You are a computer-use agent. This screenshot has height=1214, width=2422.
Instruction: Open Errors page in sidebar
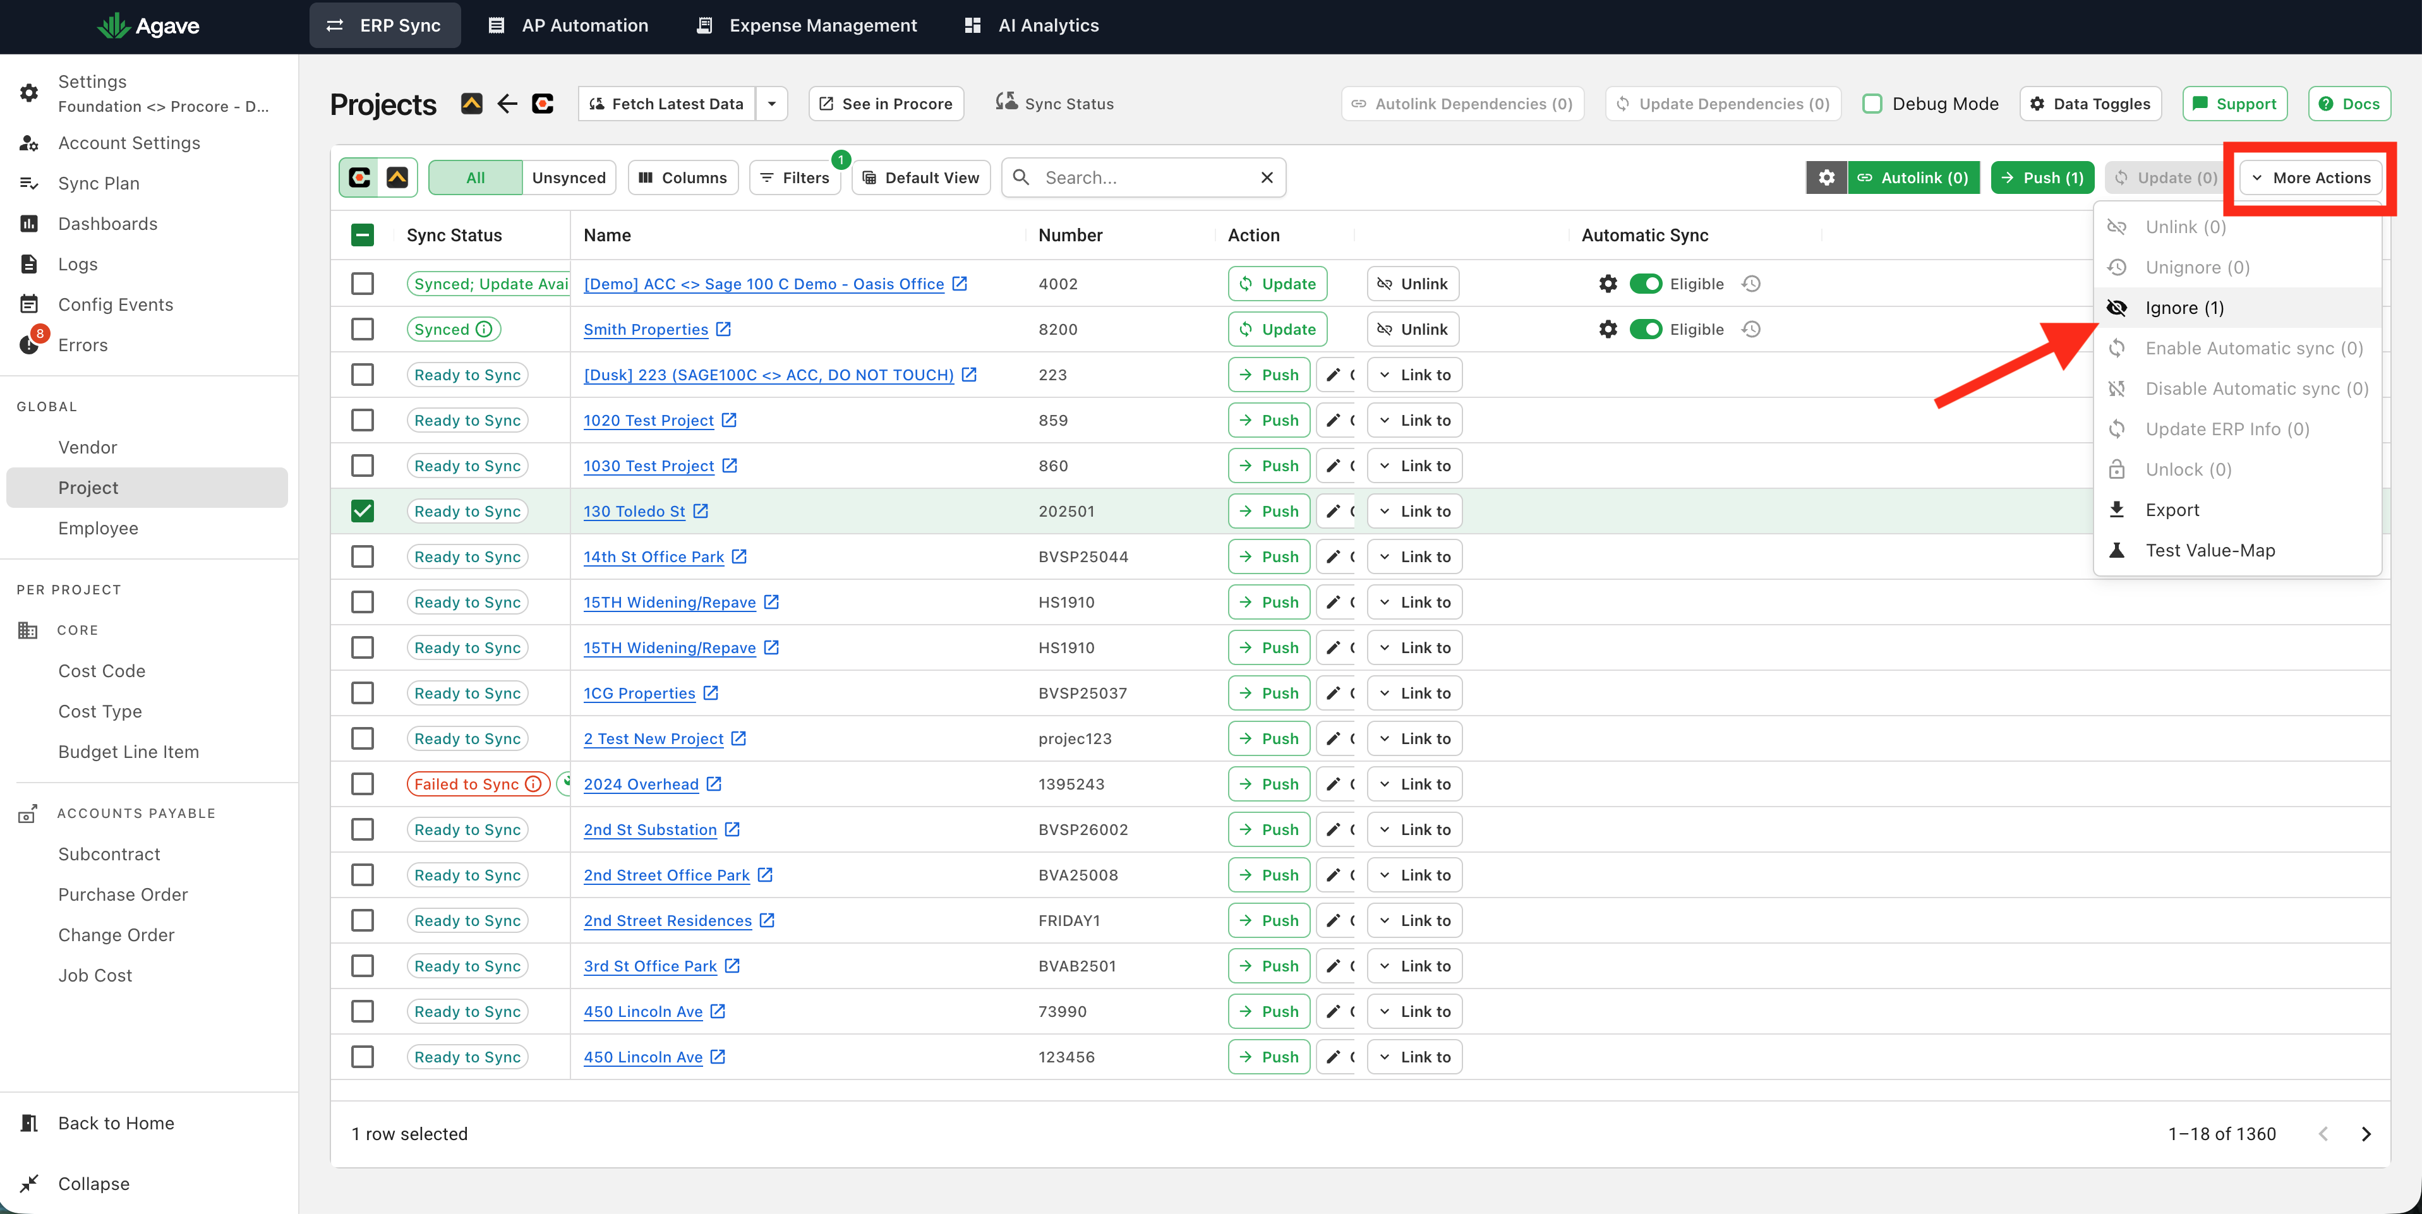[83, 345]
